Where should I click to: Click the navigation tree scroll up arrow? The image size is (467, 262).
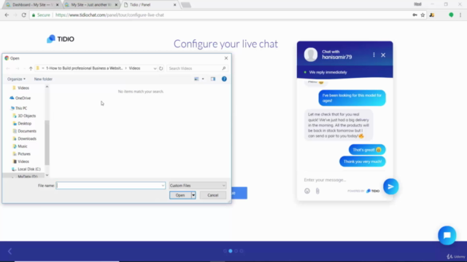tap(47, 87)
